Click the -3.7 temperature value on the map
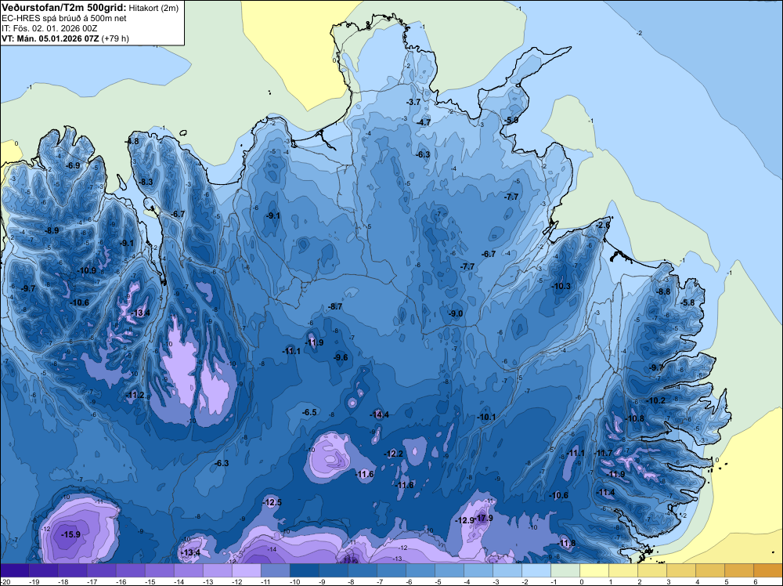Screen dimensions: 783x586 [413, 102]
